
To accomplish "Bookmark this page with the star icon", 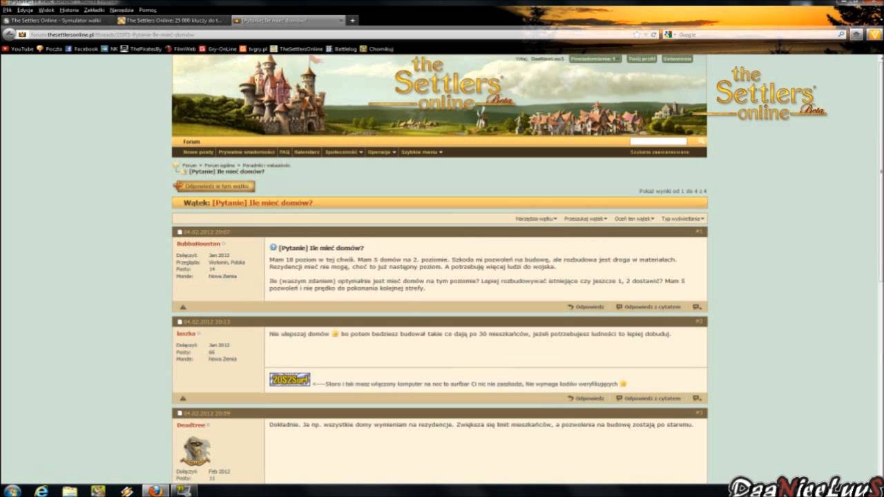I will pos(637,35).
